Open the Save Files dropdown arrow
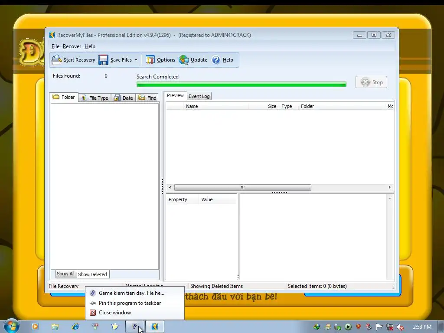Viewport: 444px width, 333px height. pos(136,60)
